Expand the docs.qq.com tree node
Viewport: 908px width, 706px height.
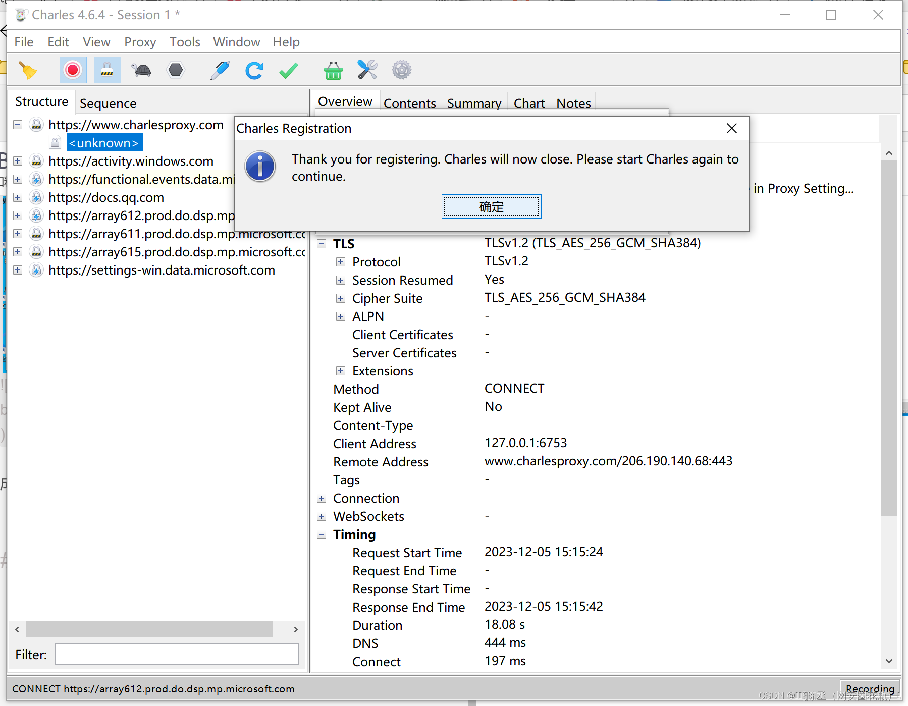coord(18,197)
